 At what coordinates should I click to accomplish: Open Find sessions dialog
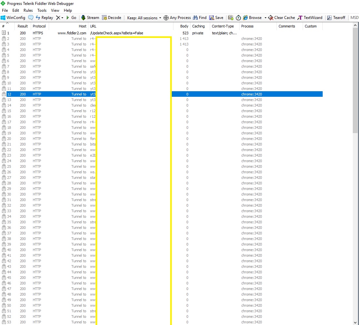[200, 18]
